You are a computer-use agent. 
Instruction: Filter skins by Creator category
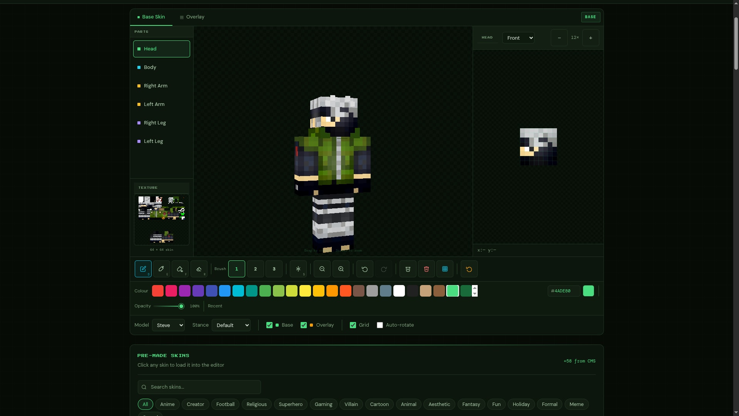[x=196, y=404]
